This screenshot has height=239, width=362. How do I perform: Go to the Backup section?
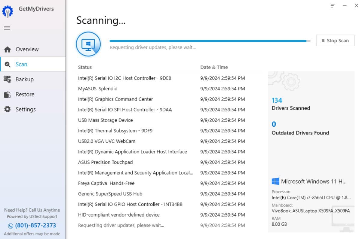point(32,79)
